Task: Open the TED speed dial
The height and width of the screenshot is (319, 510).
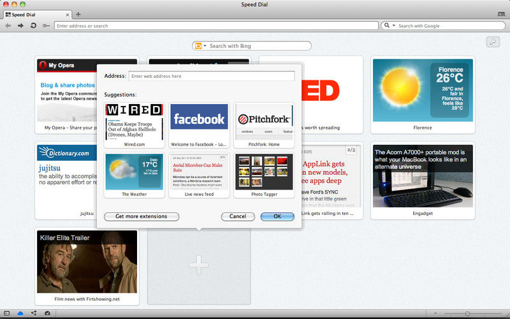Action: 331,94
